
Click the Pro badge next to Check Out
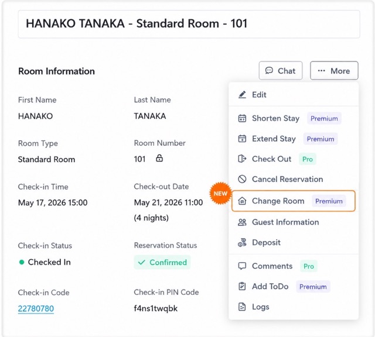[x=308, y=159]
